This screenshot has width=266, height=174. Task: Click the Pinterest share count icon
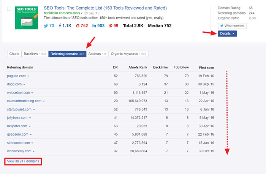[x=110, y=26]
